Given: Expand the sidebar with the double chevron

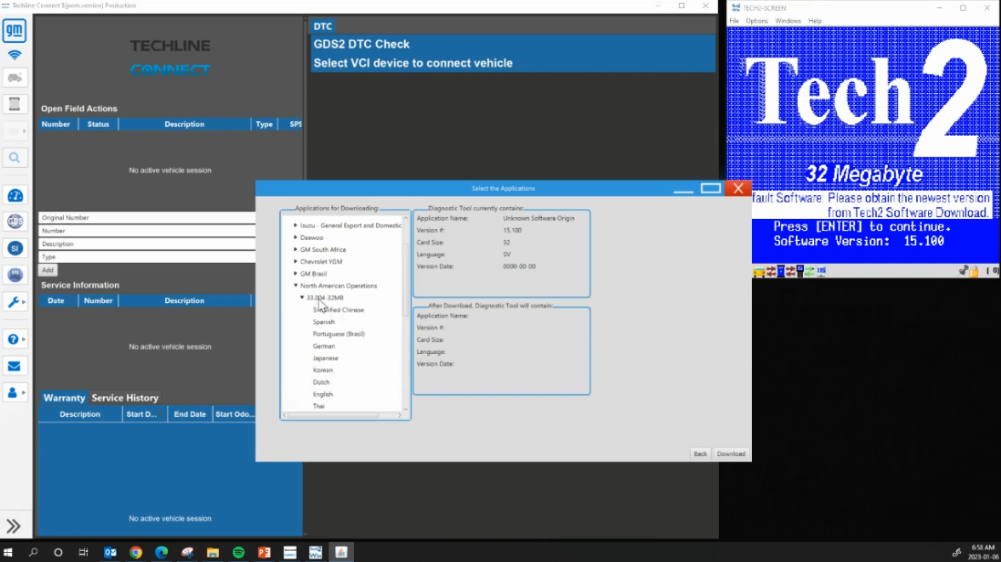Looking at the screenshot, I should pyautogui.click(x=14, y=526).
